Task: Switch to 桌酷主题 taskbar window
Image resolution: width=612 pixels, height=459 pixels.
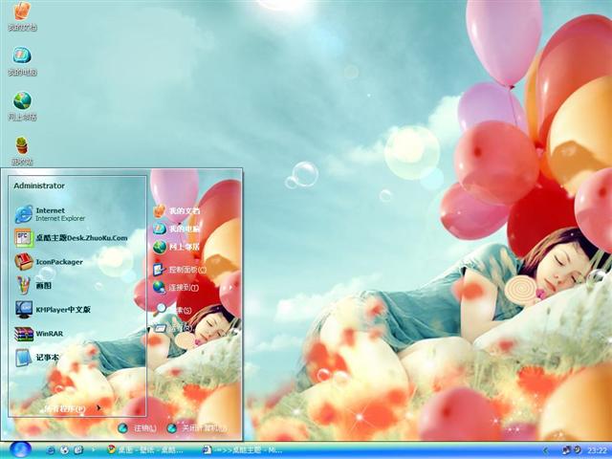Action: [x=243, y=450]
